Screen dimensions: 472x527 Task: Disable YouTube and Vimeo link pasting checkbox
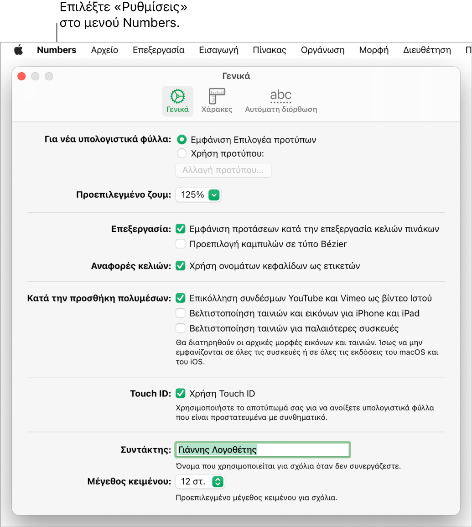[x=181, y=298]
